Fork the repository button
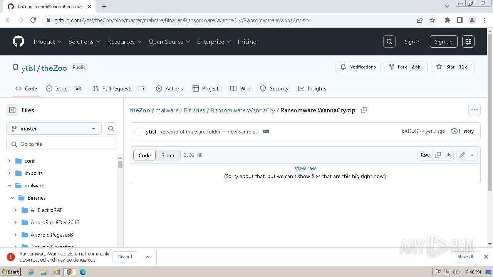The image size is (493, 277). 406,67
